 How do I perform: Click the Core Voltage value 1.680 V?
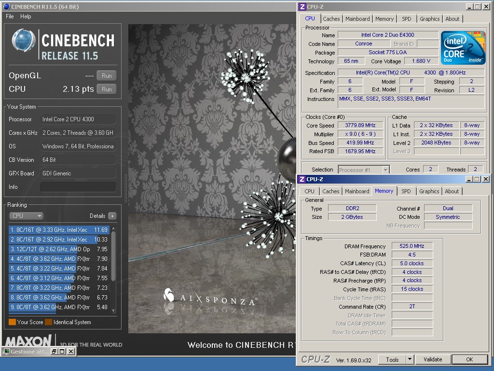(421, 61)
